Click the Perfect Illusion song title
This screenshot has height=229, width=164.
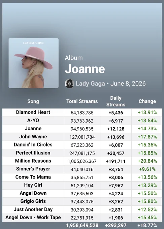coord(33,153)
